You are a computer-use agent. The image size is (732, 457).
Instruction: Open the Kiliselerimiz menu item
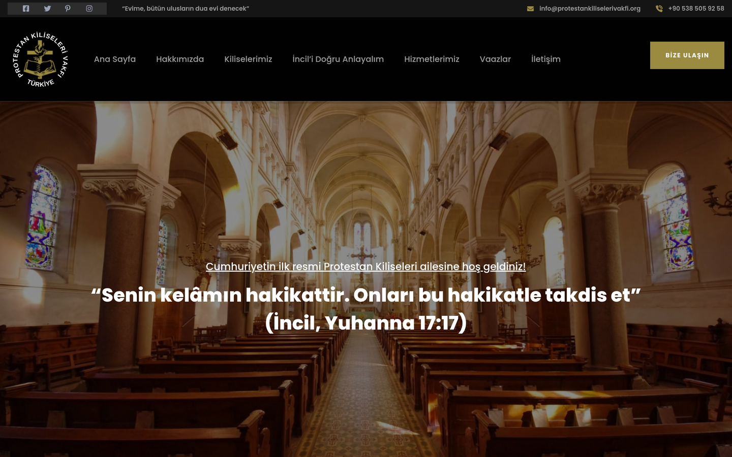pyautogui.click(x=248, y=59)
